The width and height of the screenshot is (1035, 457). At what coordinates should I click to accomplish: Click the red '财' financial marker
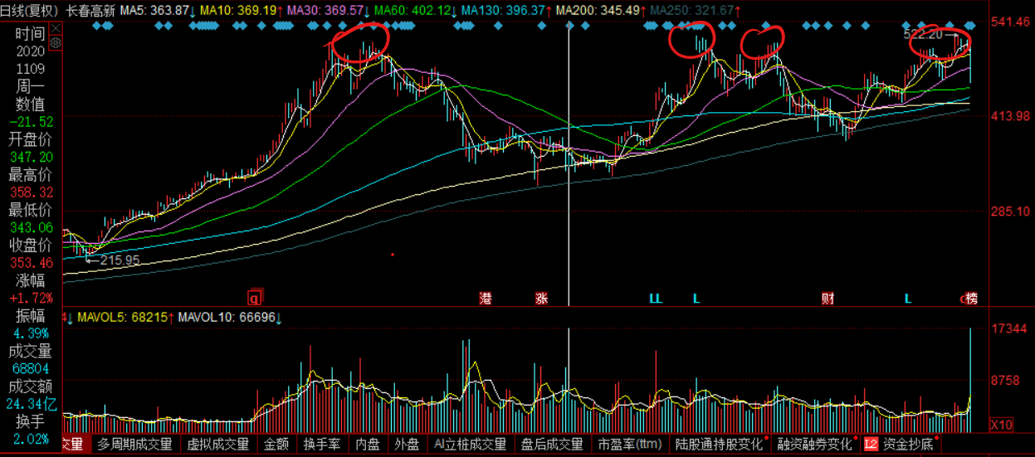point(828,299)
